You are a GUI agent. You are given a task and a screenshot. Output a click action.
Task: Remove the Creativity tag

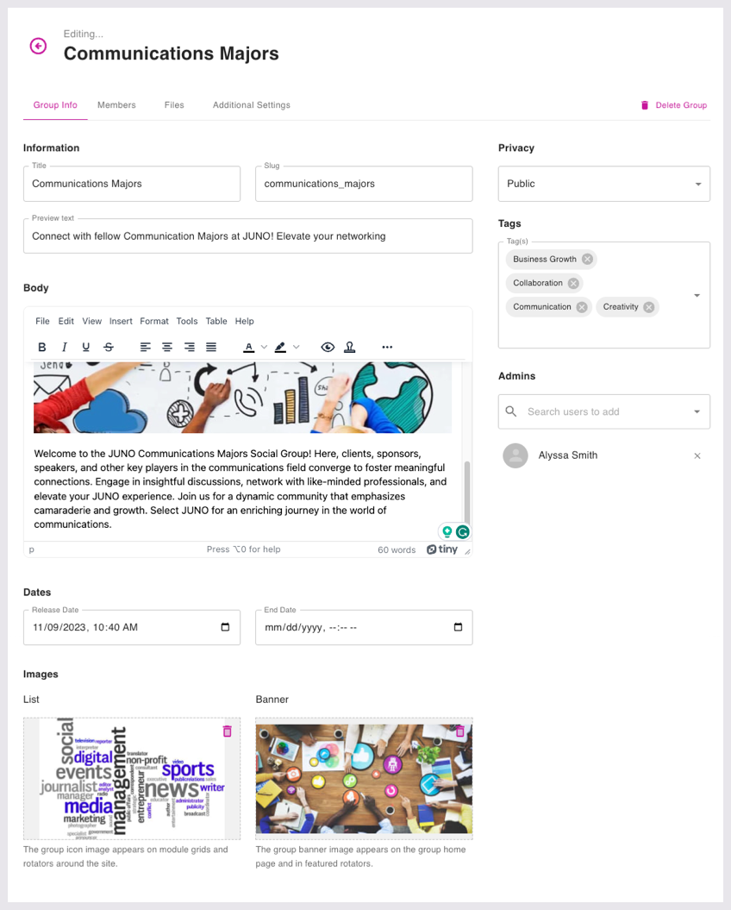pyautogui.click(x=648, y=307)
